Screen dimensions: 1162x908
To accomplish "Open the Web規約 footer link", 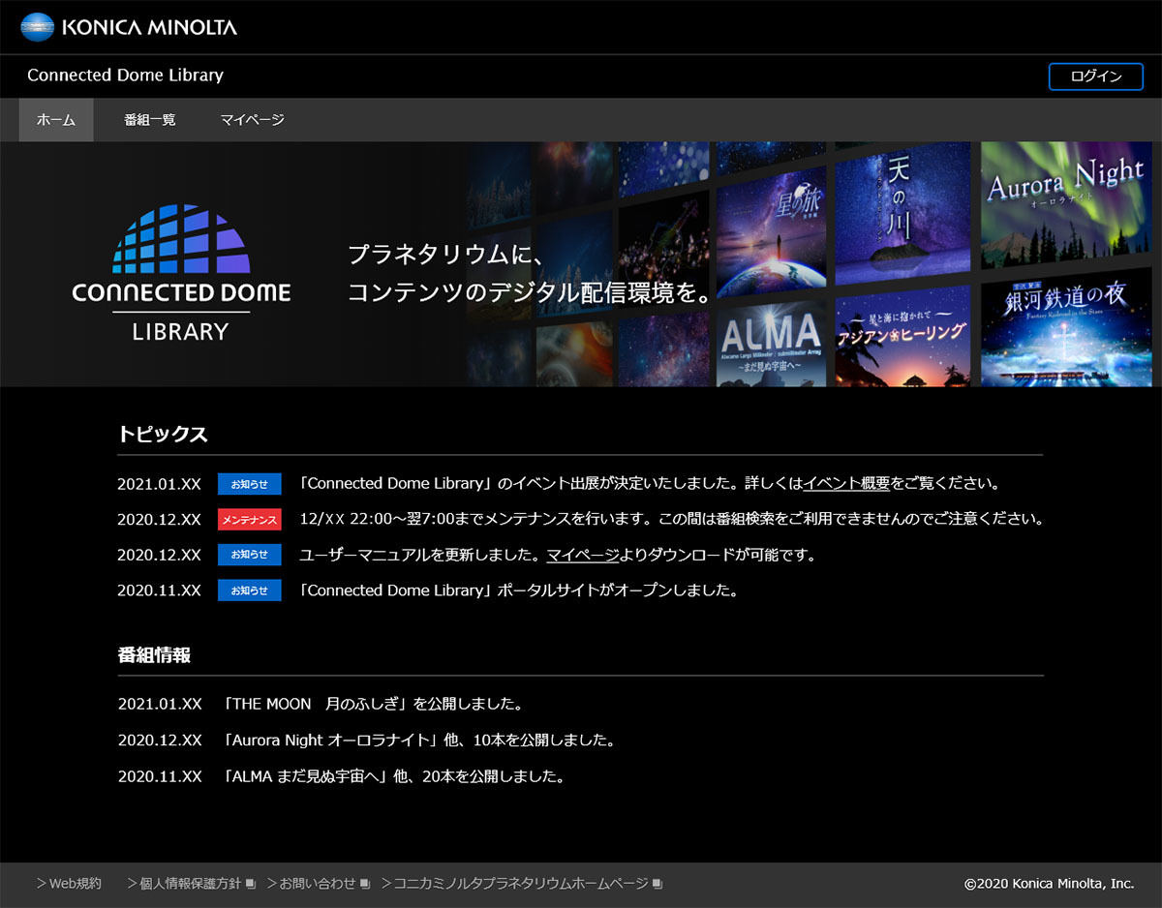I will click(x=69, y=884).
